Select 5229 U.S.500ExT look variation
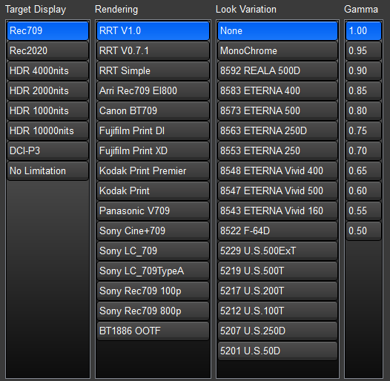The width and height of the screenshot is (390, 381). 277,251
